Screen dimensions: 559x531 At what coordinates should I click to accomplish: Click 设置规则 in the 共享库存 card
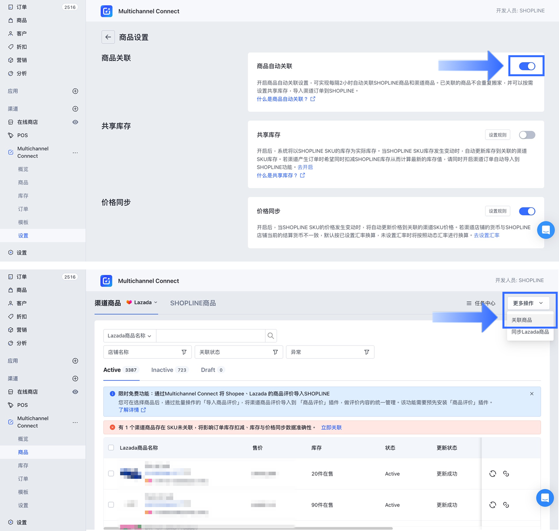(498, 135)
